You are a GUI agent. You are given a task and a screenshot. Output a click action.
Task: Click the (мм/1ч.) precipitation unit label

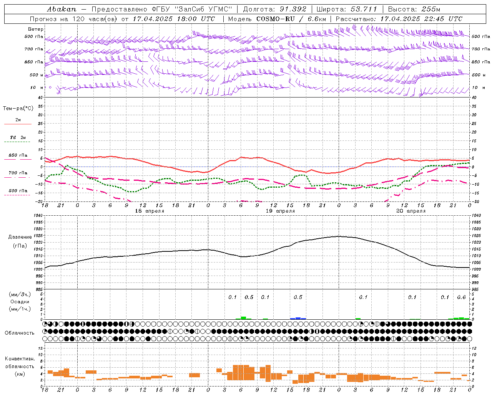tap(20, 309)
